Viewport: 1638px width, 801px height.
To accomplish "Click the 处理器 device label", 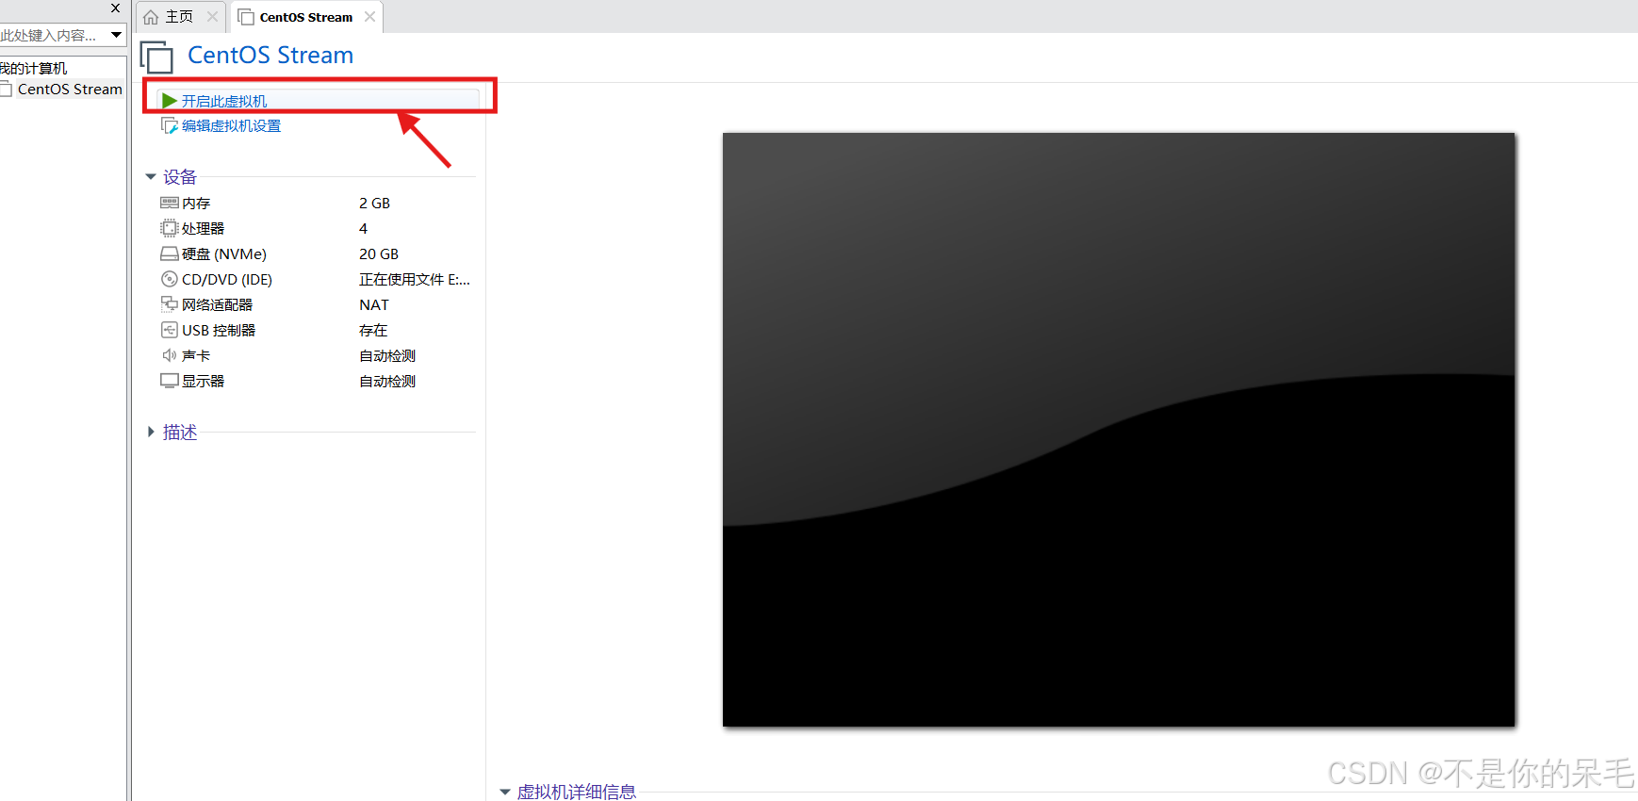I will 203,228.
